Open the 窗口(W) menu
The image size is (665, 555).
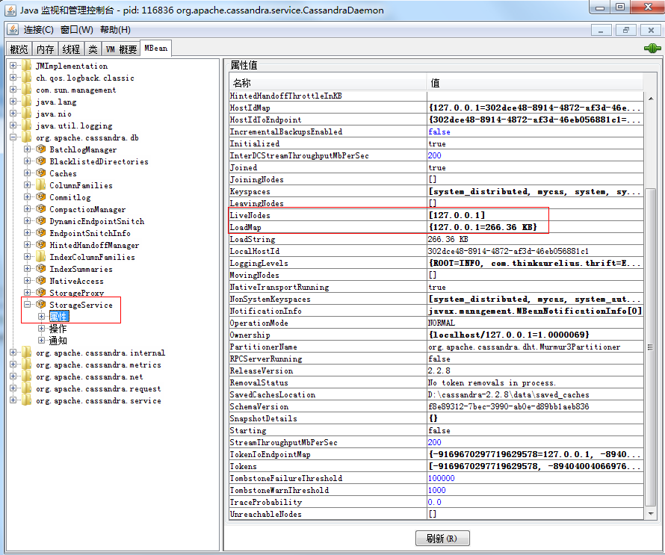(x=77, y=30)
